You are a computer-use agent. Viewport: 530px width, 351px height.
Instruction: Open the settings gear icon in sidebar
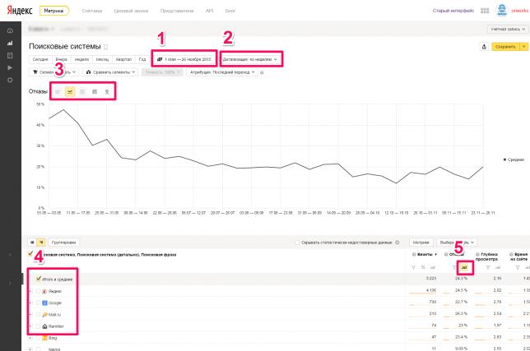[10, 80]
